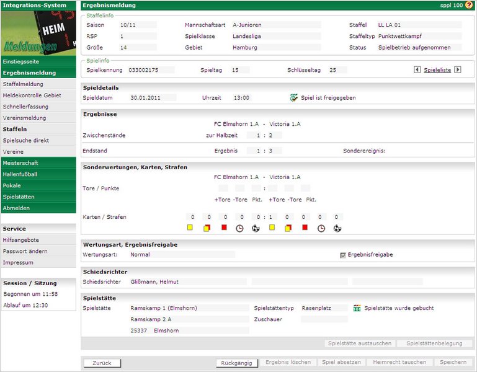Viewport: 477px width, 372px height.
Task: Go to next match using right arrow
Action: pyautogui.click(x=458, y=70)
